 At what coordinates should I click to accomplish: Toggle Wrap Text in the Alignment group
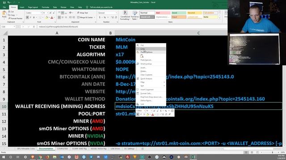[82, 13]
